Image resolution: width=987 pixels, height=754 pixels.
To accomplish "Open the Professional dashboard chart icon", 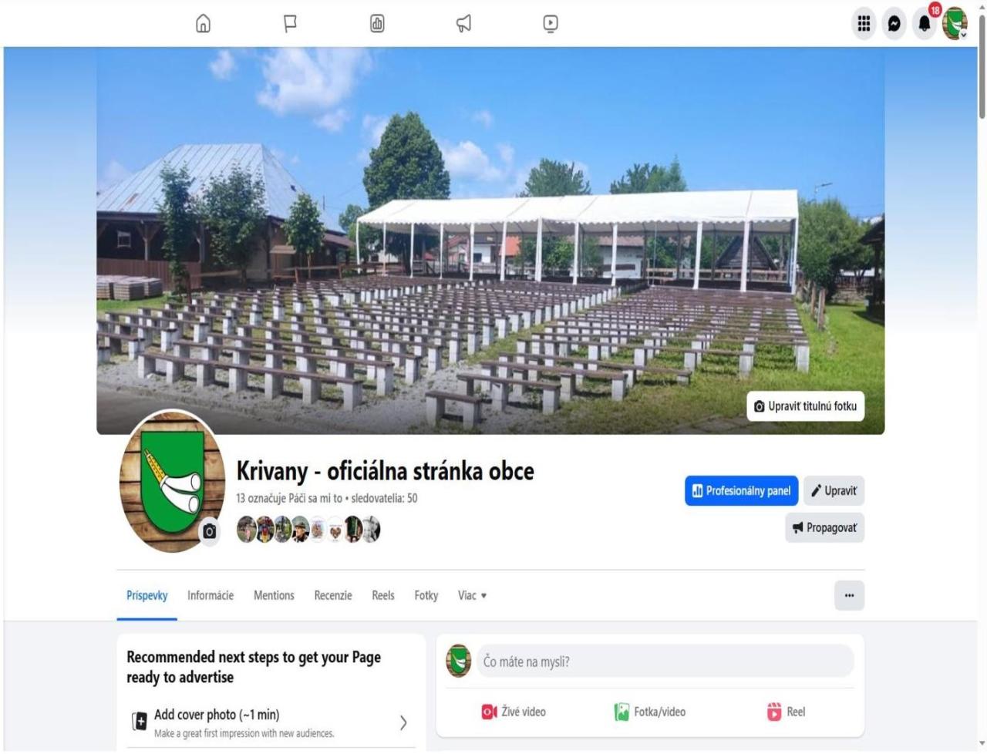I will click(x=377, y=24).
